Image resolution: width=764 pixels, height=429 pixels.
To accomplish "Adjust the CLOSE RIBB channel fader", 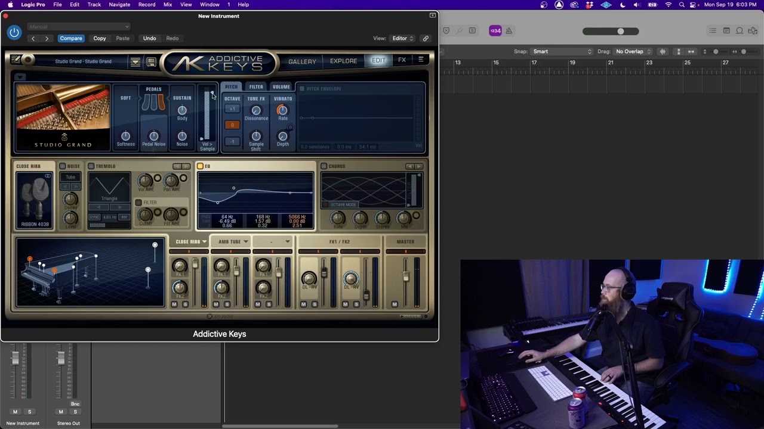I will tap(195, 263).
